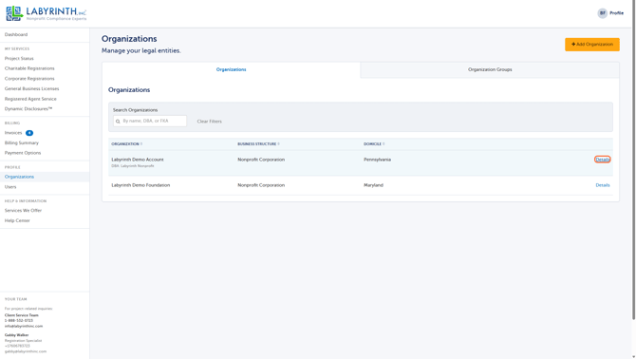The height and width of the screenshot is (359, 636).
Task: Open the BF profile avatar
Action: 603,13
